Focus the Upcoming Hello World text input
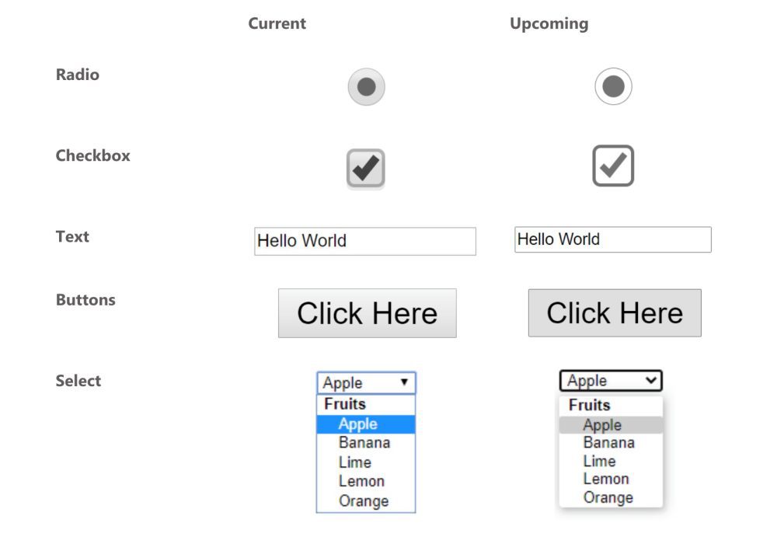The width and height of the screenshot is (777, 537). 612,239
